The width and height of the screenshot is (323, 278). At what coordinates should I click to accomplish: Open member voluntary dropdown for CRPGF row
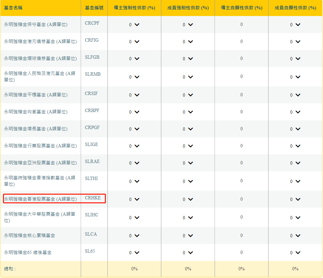(x=295, y=129)
